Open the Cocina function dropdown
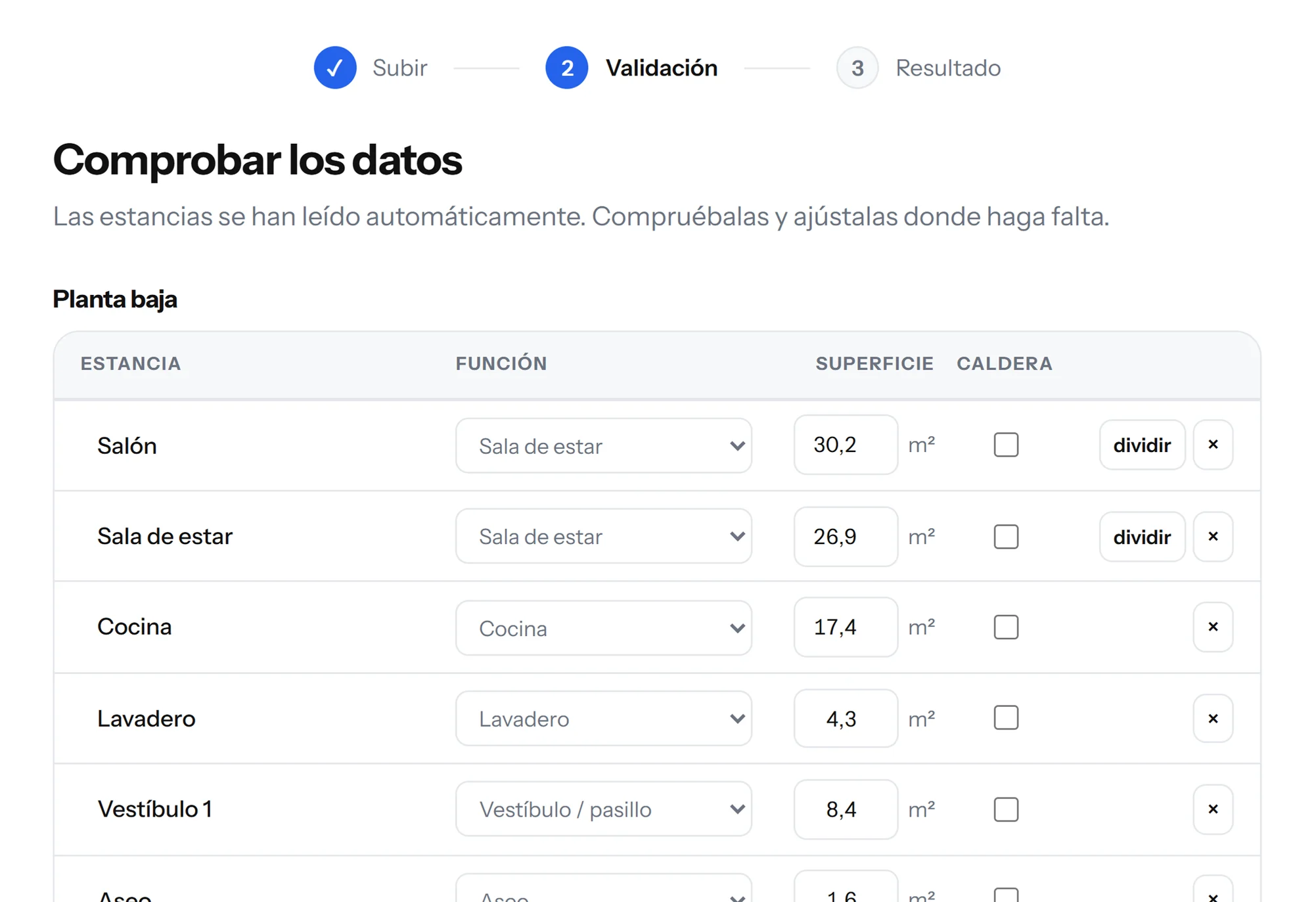Screen dimensions: 1314x902 [603, 628]
